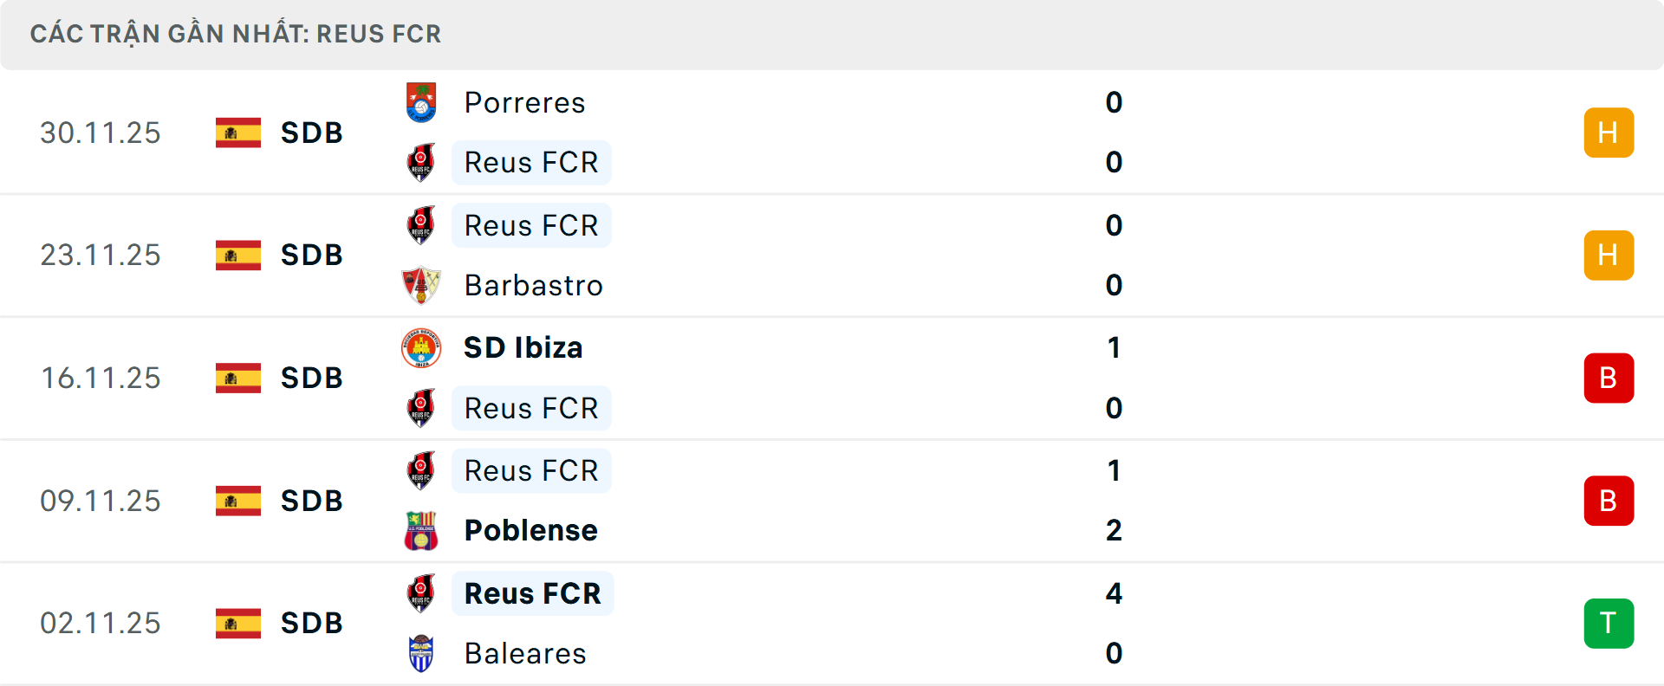Click the Barbastro club crest icon
The width and height of the screenshot is (1664, 686).
421,285
